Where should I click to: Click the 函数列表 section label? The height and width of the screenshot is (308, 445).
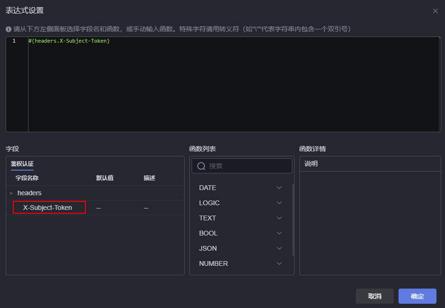(203, 149)
